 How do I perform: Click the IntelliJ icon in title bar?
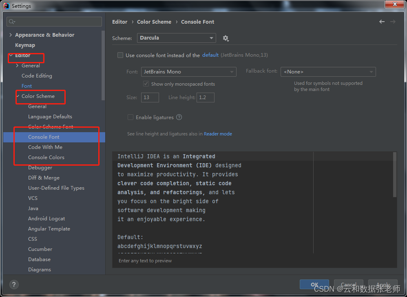pyautogui.click(x=7, y=6)
